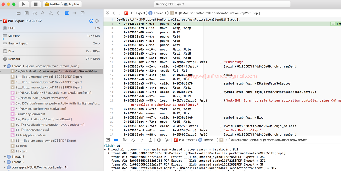Screen dimensions: 341x171
Task: Open Debug Memory Graph
Action: [167, 140]
